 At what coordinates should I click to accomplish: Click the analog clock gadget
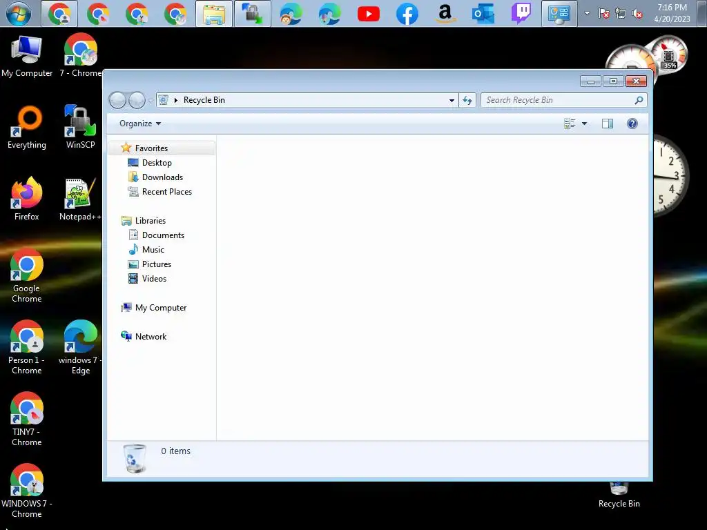point(671,176)
